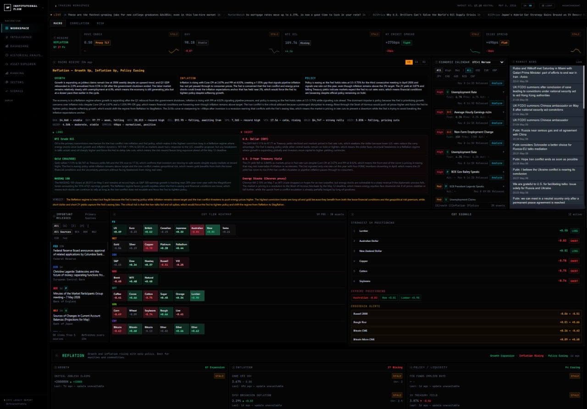The height and width of the screenshot is (409, 587).
Task: Click the Intelligence sidebar icon
Action: coord(6,37)
